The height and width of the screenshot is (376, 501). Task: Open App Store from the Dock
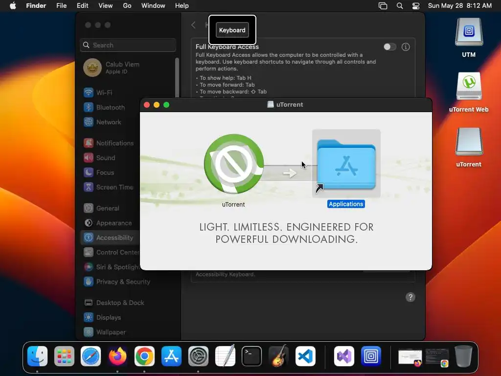click(x=171, y=356)
